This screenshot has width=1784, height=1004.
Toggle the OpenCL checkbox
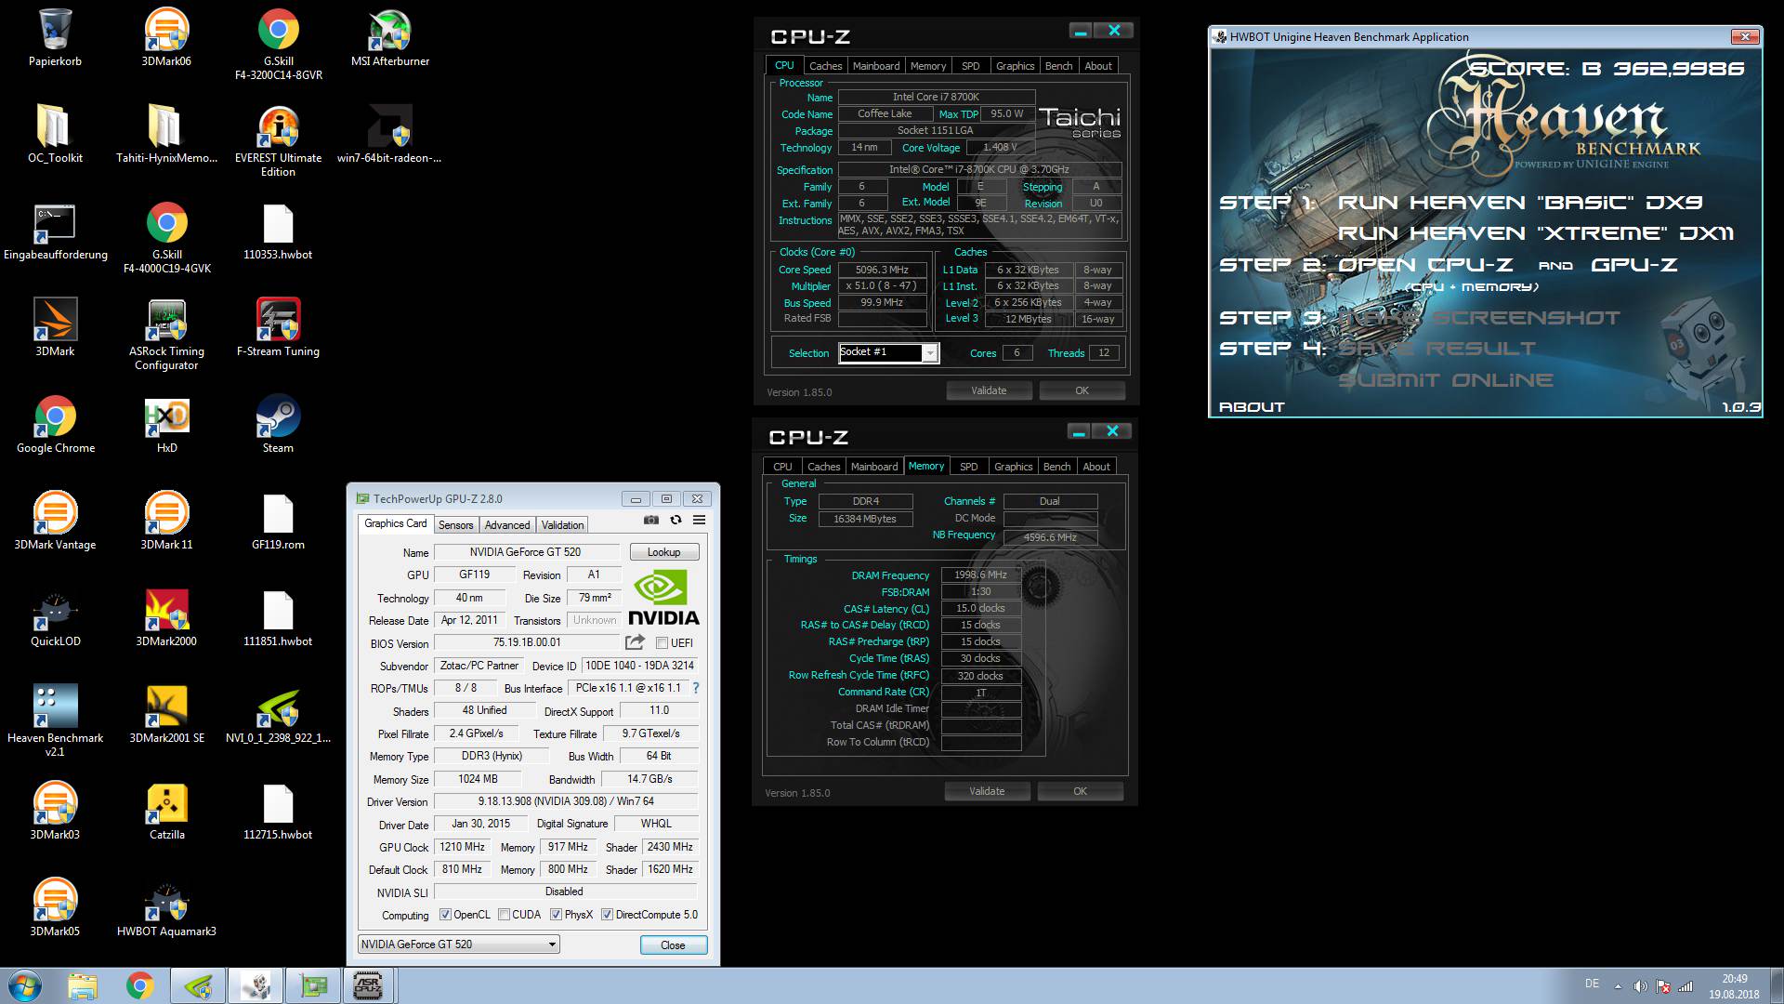[445, 915]
